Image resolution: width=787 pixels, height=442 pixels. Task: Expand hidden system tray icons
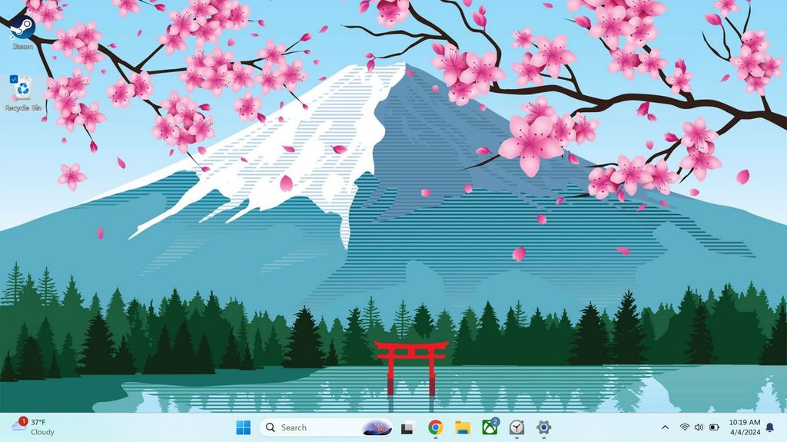tap(665, 427)
